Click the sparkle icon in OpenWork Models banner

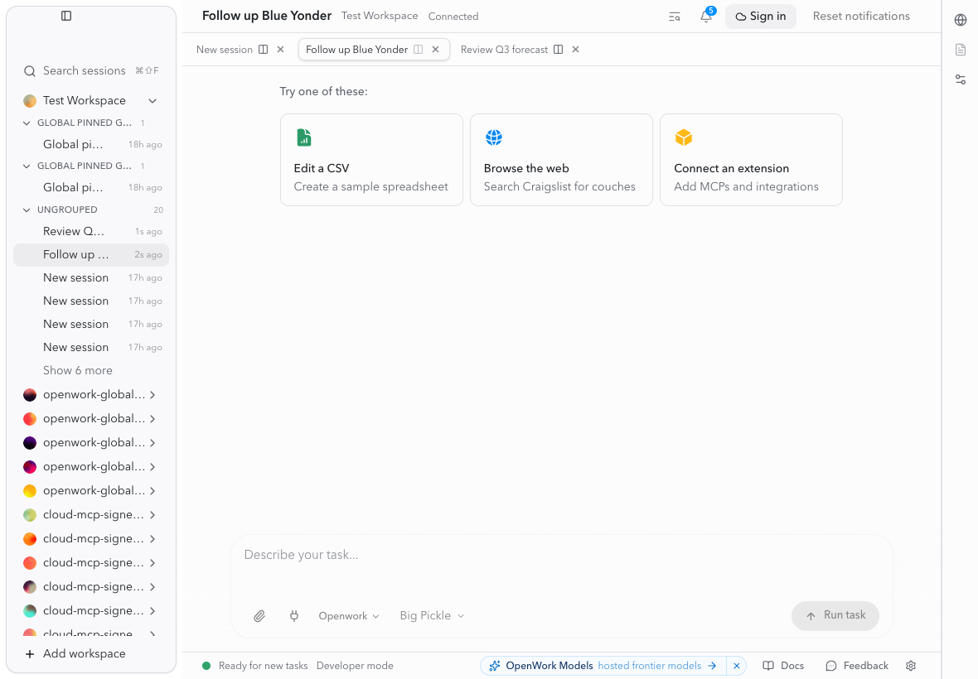(495, 666)
